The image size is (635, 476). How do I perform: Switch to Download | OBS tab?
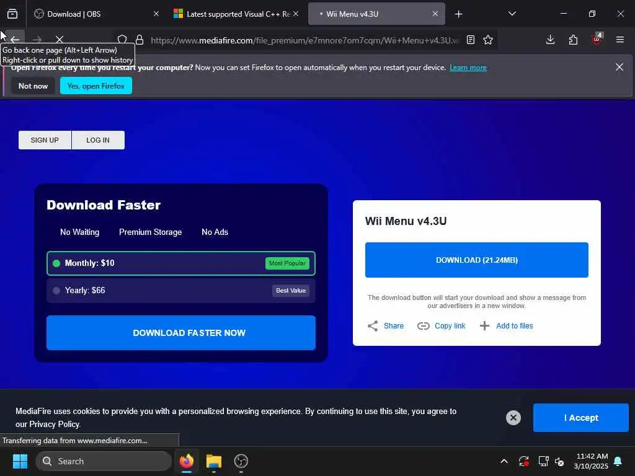(95, 14)
